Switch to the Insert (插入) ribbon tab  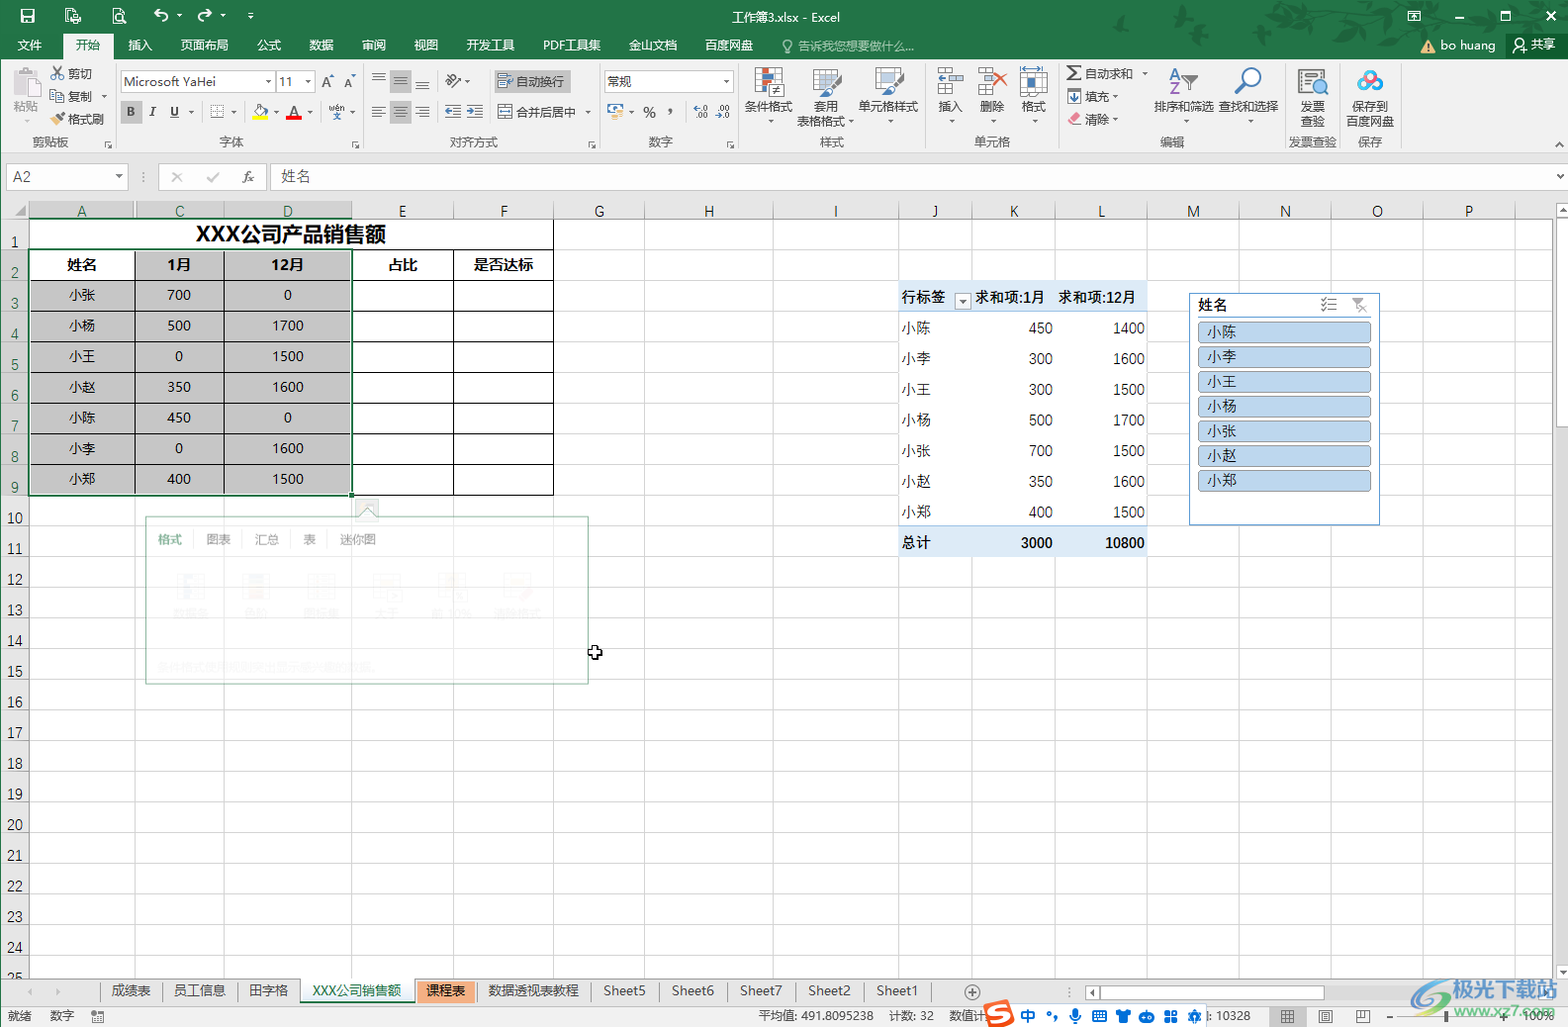click(x=140, y=46)
